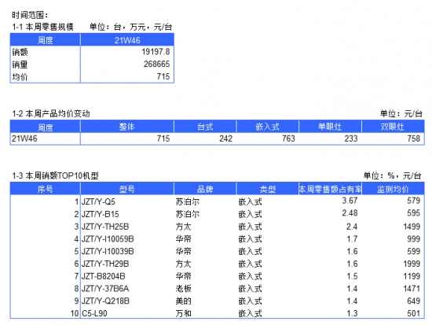
Task: Click the 本周零售额占有率 column header
Action: point(330,189)
